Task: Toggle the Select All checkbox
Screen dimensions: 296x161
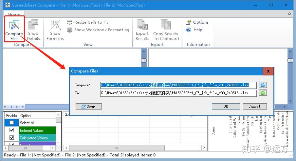Action: (11, 123)
